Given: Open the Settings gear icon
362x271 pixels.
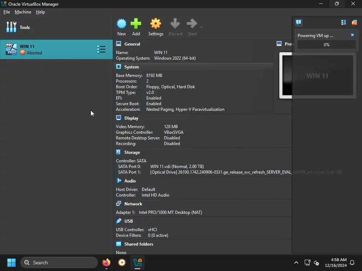Looking at the screenshot, I should point(156,24).
